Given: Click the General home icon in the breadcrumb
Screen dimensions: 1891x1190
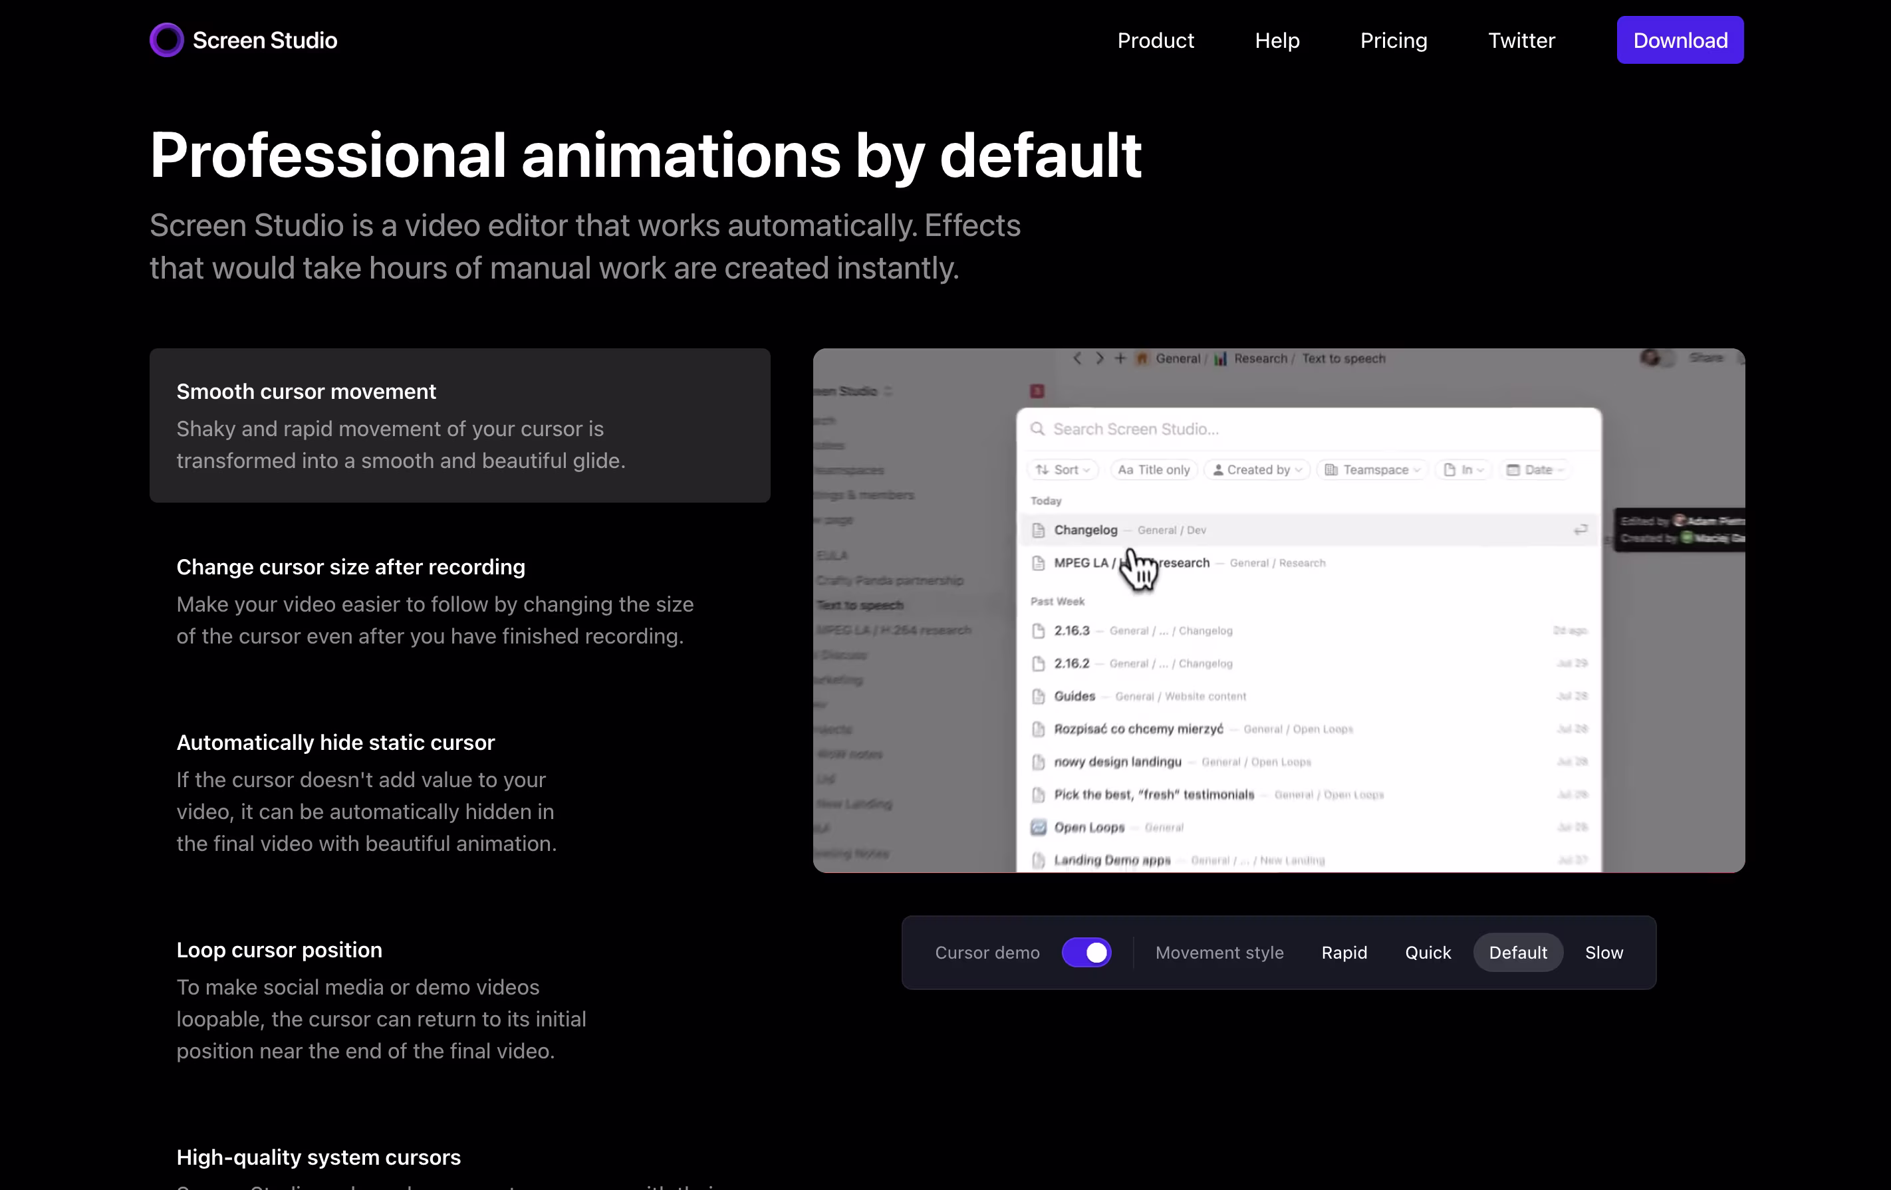Looking at the screenshot, I should click(x=1142, y=358).
